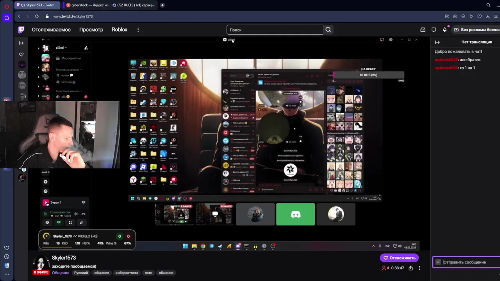Add page to bookmarks heart icon
The width and height of the screenshot is (500, 281).
480,16
